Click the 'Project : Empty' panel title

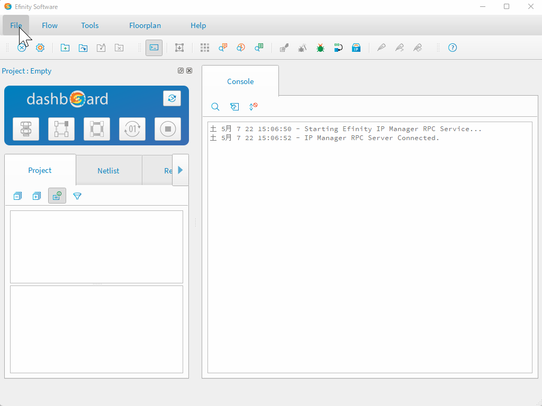26,71
